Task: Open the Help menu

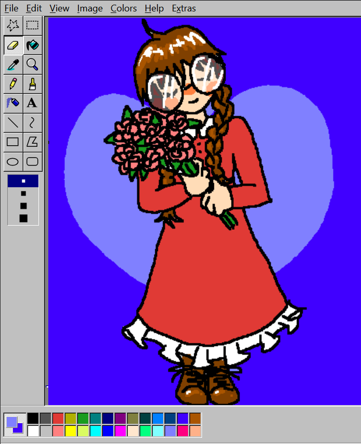Action: (x=154, y=8)
